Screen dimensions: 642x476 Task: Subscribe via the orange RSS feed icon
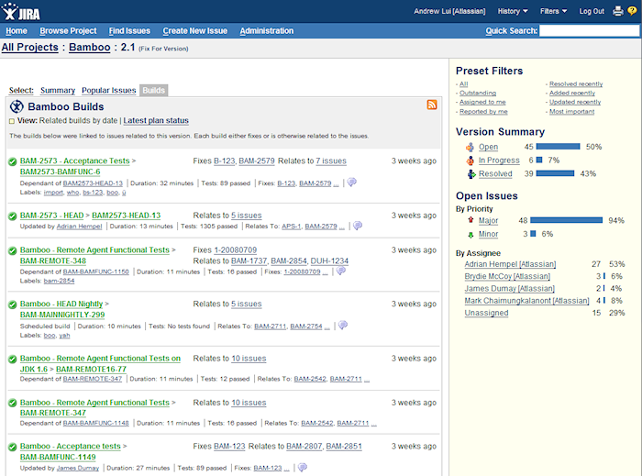click(x=432, y=105)
